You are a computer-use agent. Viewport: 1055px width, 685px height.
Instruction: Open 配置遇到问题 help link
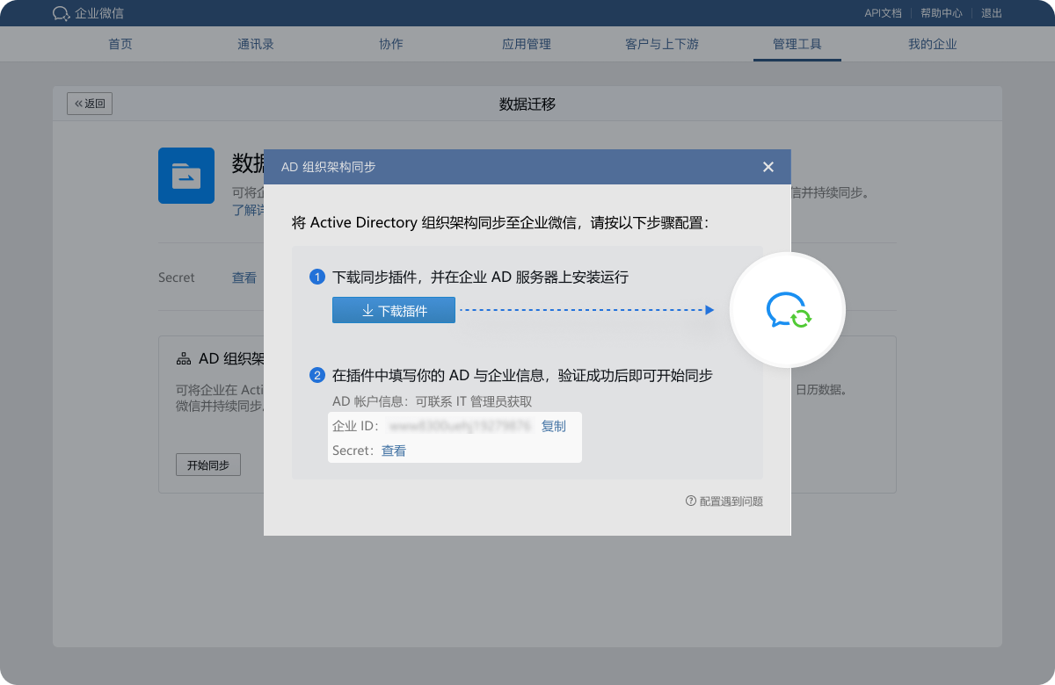point(724,501)
